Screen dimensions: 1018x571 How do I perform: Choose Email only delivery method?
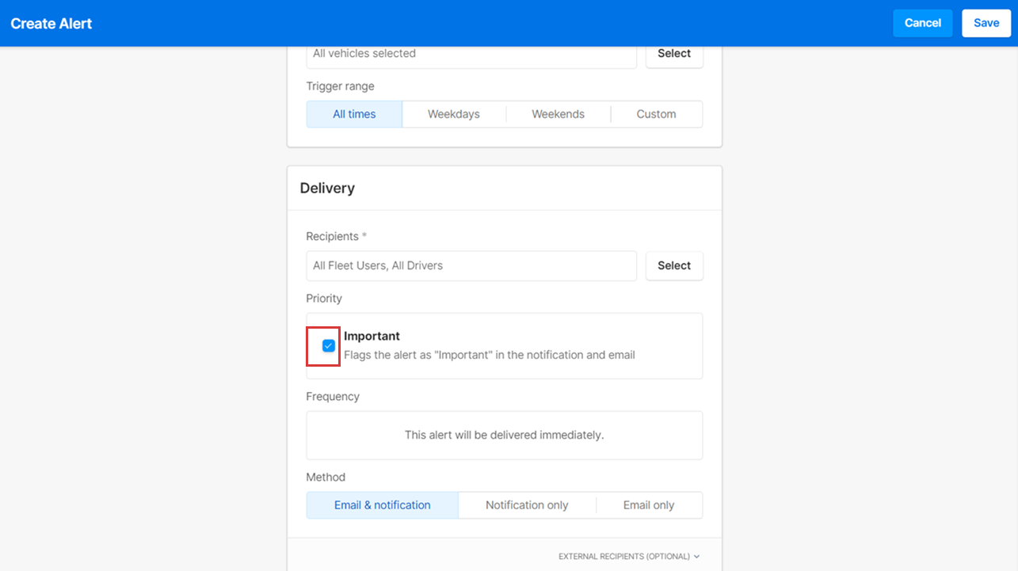pos(649,505)
